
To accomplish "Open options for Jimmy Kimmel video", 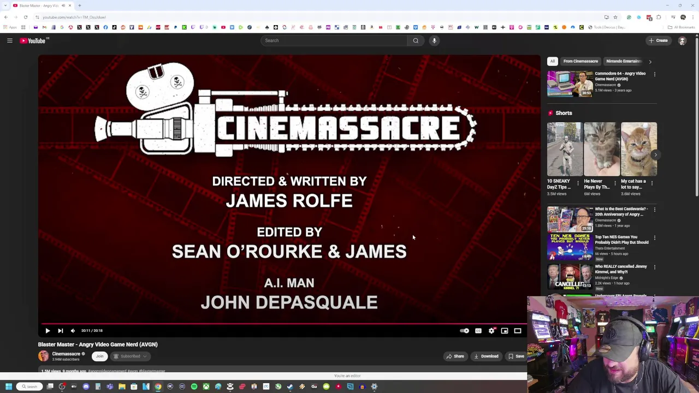I will click(655, 267).
